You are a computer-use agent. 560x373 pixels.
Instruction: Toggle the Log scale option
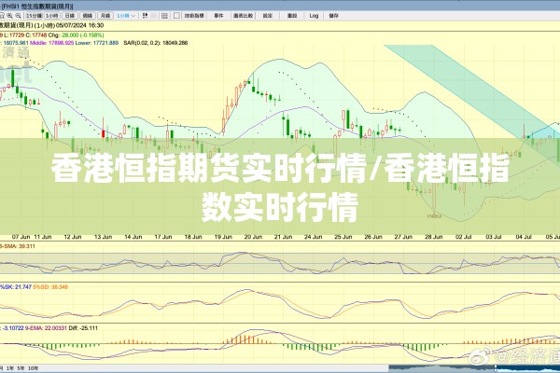314,16
